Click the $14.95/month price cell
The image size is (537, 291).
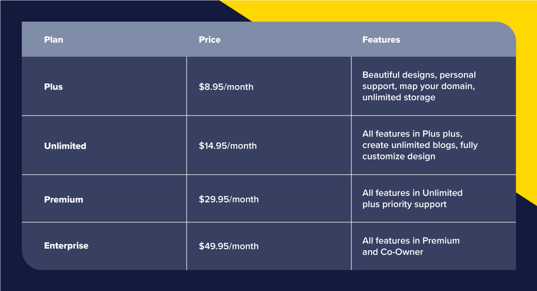[x=228, y=146]
